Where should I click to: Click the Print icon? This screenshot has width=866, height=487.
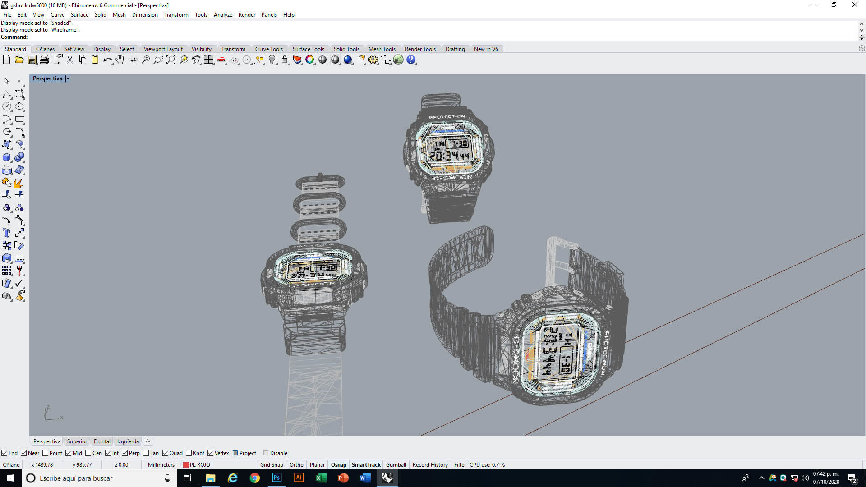(44, 60)
